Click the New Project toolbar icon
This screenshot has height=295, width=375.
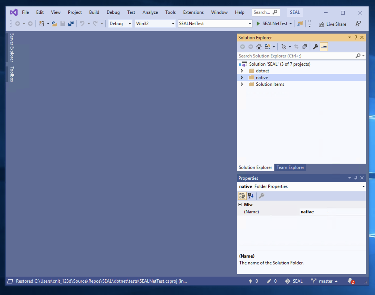click(x=42, y=23)
